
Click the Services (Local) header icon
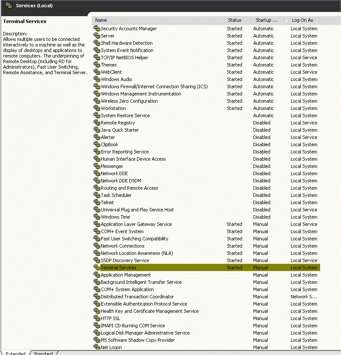9,6
